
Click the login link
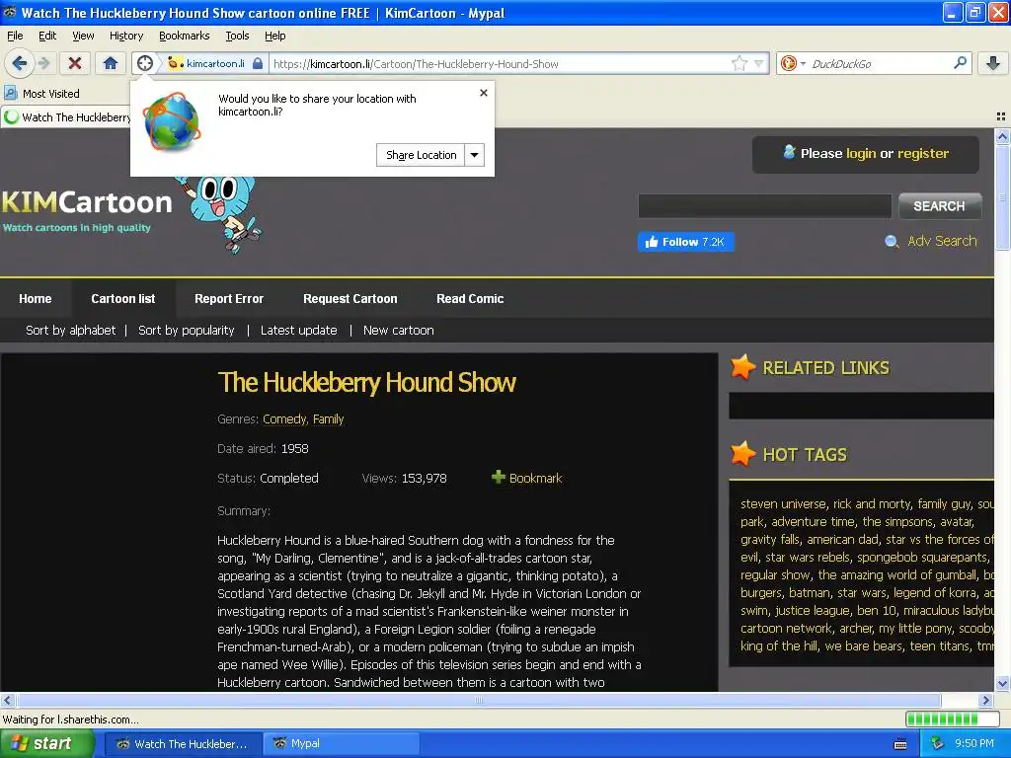click(x=861, y=153)
